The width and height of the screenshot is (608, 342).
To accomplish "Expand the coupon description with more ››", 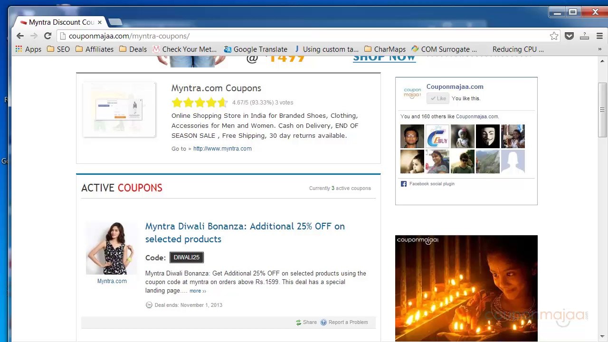I will [x=198, y=291].
